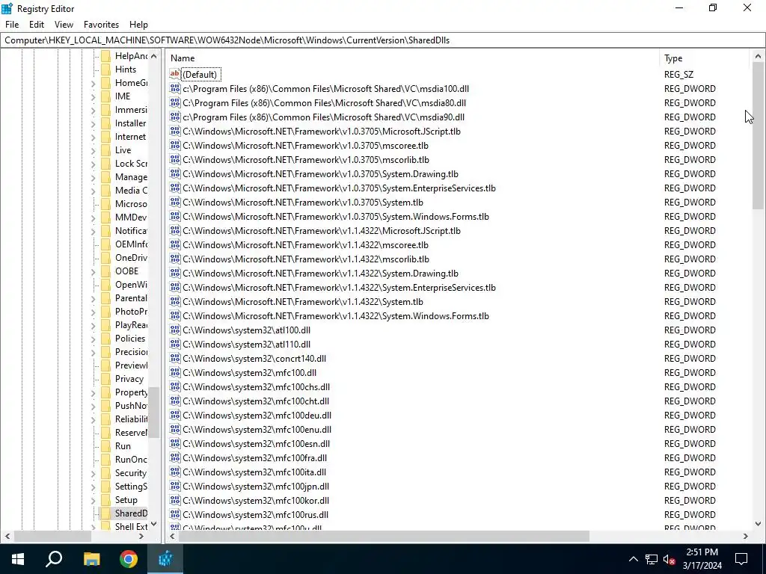Open the View menu

tap(64, 25)
